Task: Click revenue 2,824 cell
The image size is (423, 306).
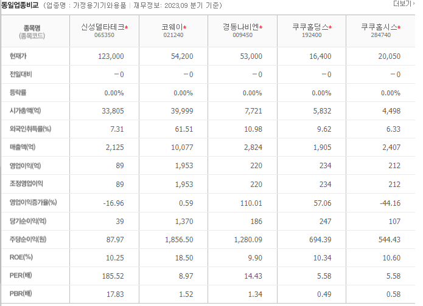Action: tap(253, 148)
